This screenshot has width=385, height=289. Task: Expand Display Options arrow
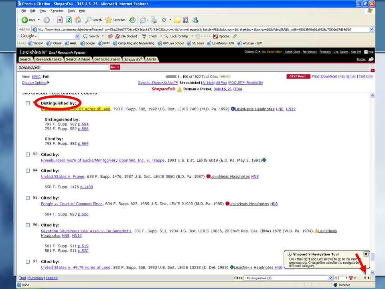click(x=49, y=83)
